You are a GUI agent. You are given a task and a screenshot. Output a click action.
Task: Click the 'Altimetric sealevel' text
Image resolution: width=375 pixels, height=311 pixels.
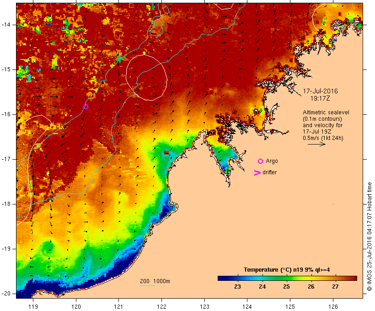326,113
